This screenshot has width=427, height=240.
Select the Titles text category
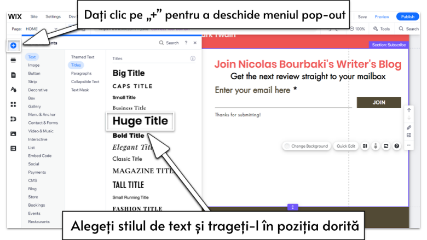76,65
